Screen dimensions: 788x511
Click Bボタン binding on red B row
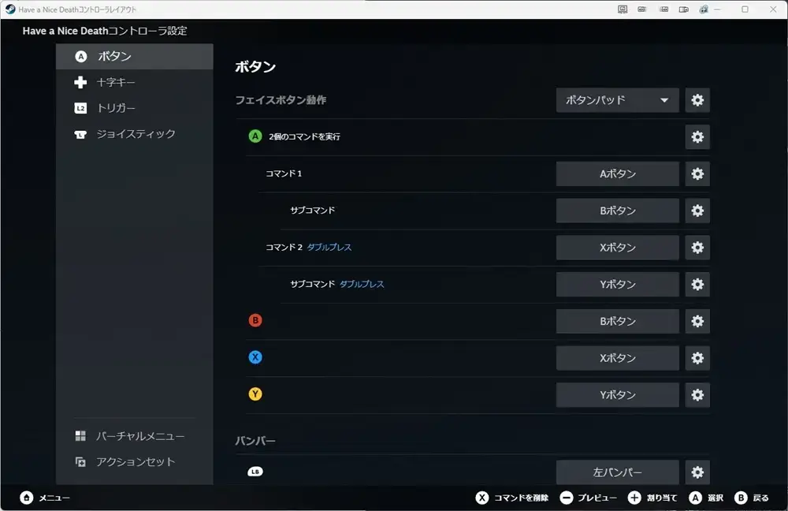[x=617, y=321]
